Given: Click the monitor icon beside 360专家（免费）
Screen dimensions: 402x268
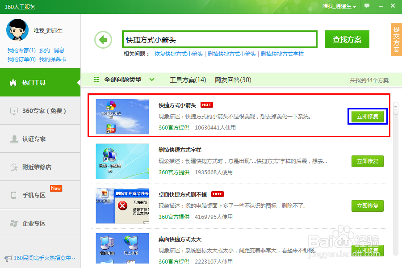Looking at the screenshot, I should (x=14, y=111).
